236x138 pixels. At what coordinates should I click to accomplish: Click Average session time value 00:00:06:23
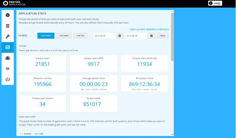[94, 84]
